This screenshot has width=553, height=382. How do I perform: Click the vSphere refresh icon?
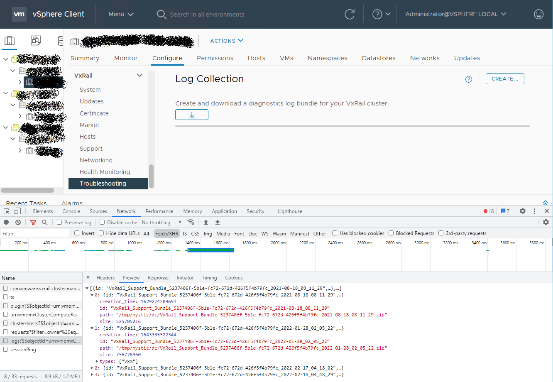[350, 14]
